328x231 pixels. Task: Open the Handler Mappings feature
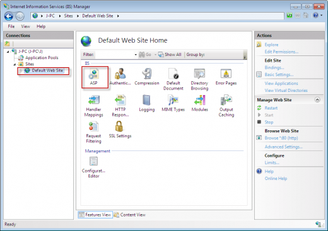pos(94,106)
